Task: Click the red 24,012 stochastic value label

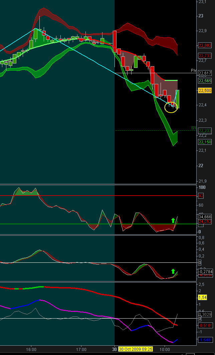Action: (x=205, y=221)
